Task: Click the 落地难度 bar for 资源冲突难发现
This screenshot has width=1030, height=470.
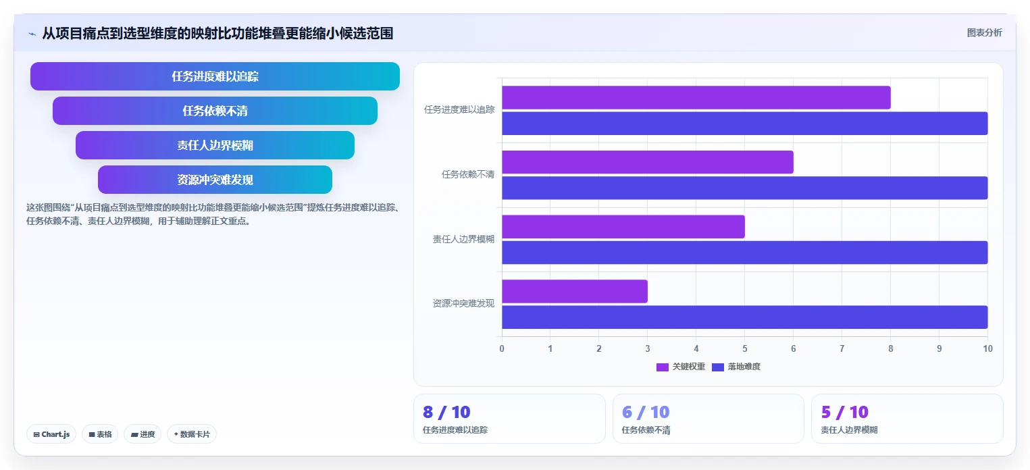Action: coord(745,317)
